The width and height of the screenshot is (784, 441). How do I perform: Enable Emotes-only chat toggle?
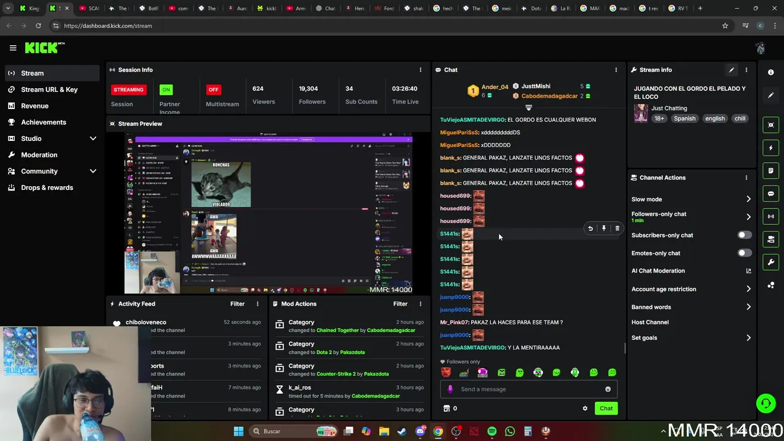pos(744,253)
